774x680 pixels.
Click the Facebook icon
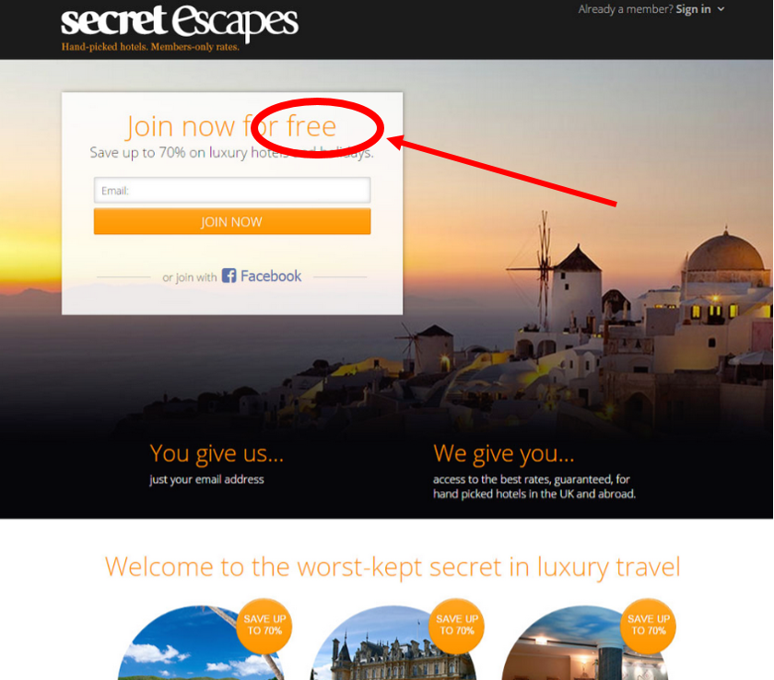pos(229,276)
